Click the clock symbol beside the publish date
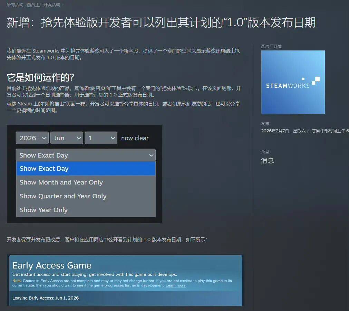The height and width of the screenshot is (311, 349). pyautogui.click(x=309, y=131)
